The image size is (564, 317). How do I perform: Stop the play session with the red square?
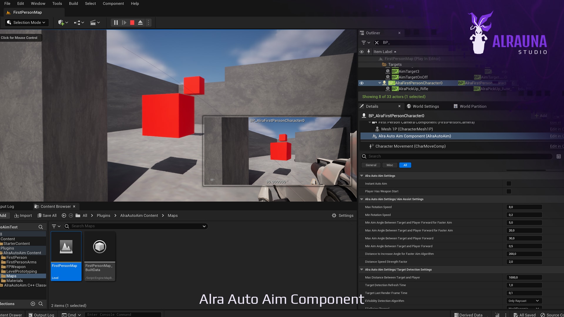pyautogui.click(x=132, y=23)
